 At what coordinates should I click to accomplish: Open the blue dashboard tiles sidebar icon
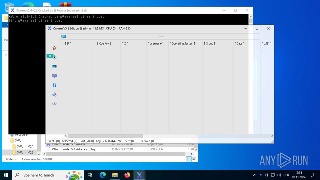pos(54,85)
